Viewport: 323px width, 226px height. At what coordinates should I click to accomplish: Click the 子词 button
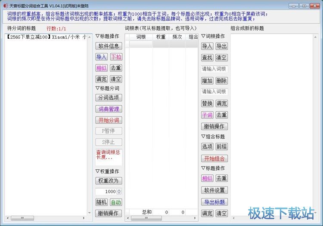tap(207, 115)
